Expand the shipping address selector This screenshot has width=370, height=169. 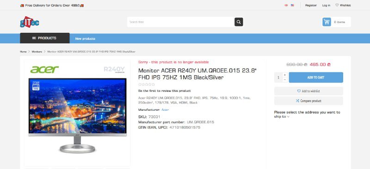pos(307,115)
